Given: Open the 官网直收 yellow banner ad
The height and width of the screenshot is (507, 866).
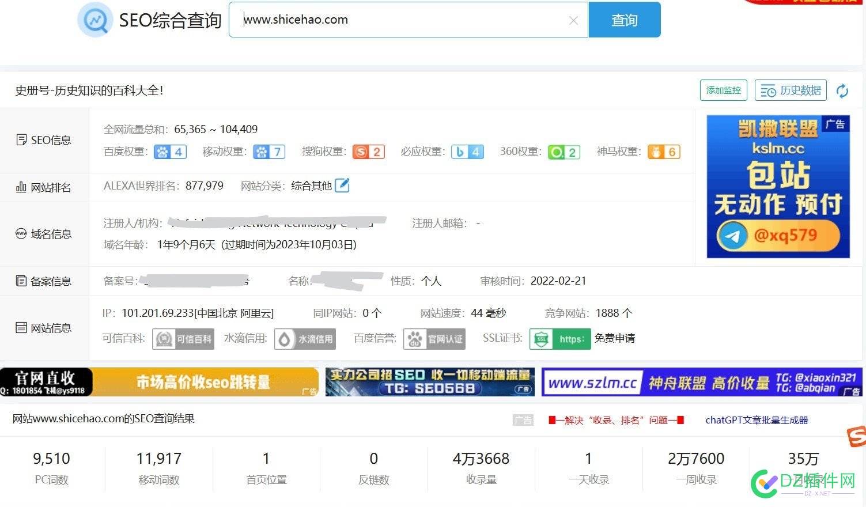Looking at the screenshot, I should click(159, 382).
